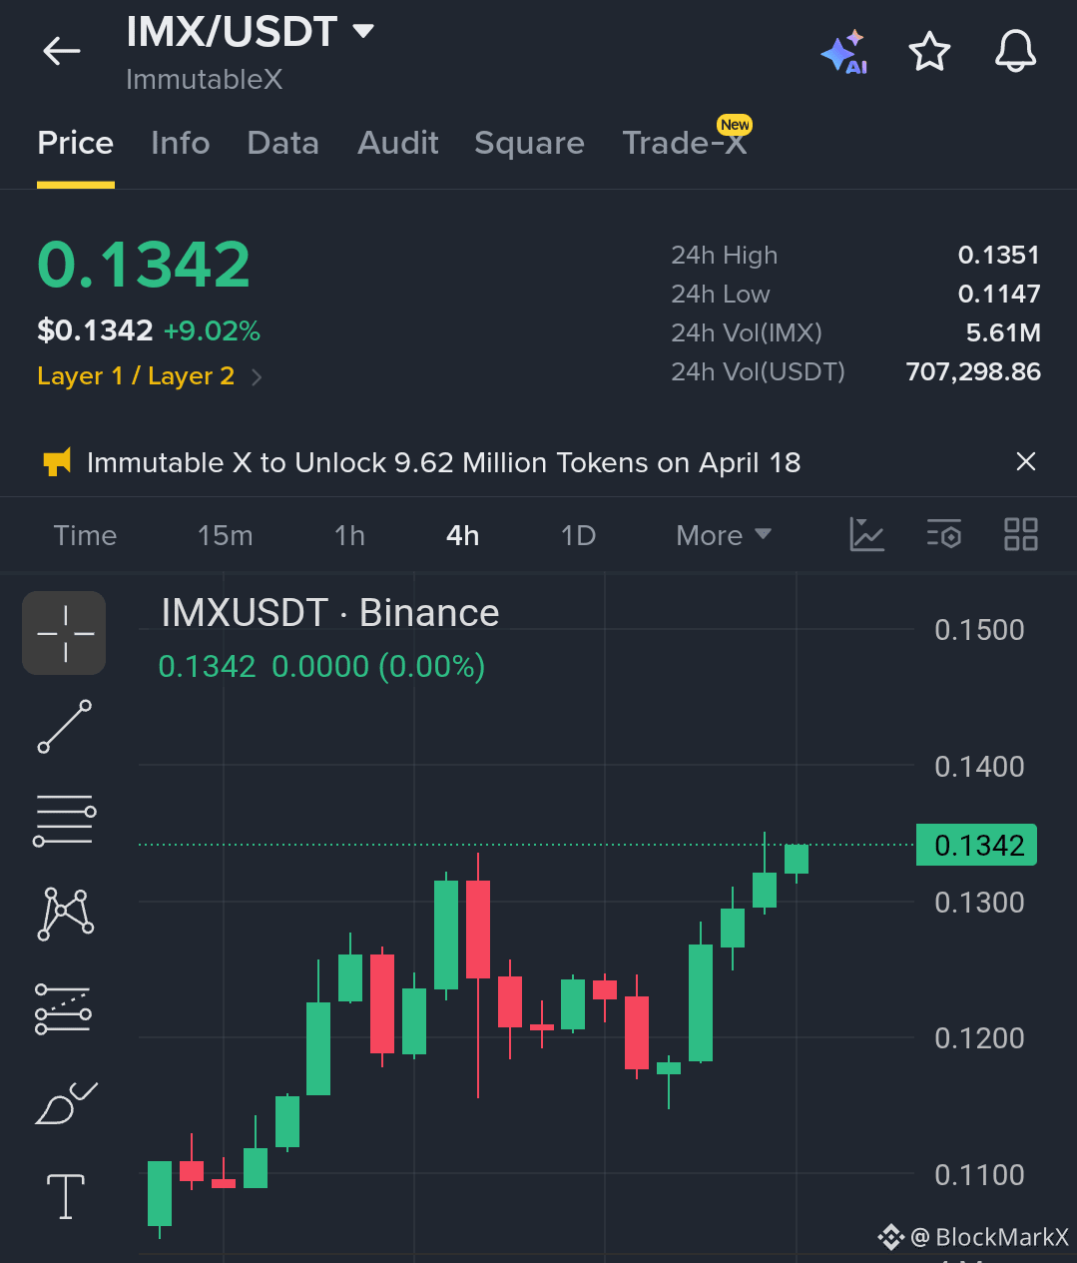
Task: Tap the ImmutableX subtitle text
Action: click(205, 80)
